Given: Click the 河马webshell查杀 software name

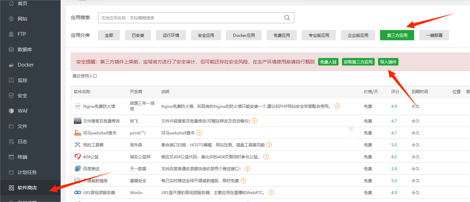Looking at the screenshot, I should (x=100, y=133).
